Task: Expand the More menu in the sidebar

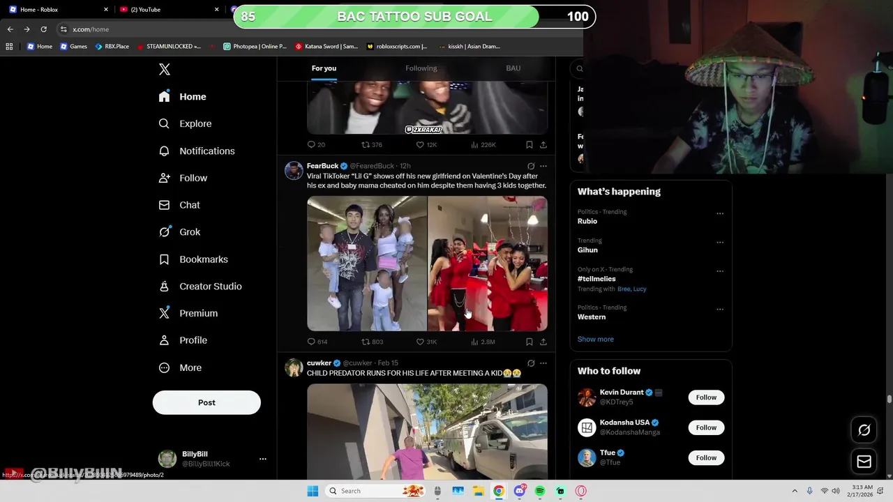Action: click(x=180, y=367)
